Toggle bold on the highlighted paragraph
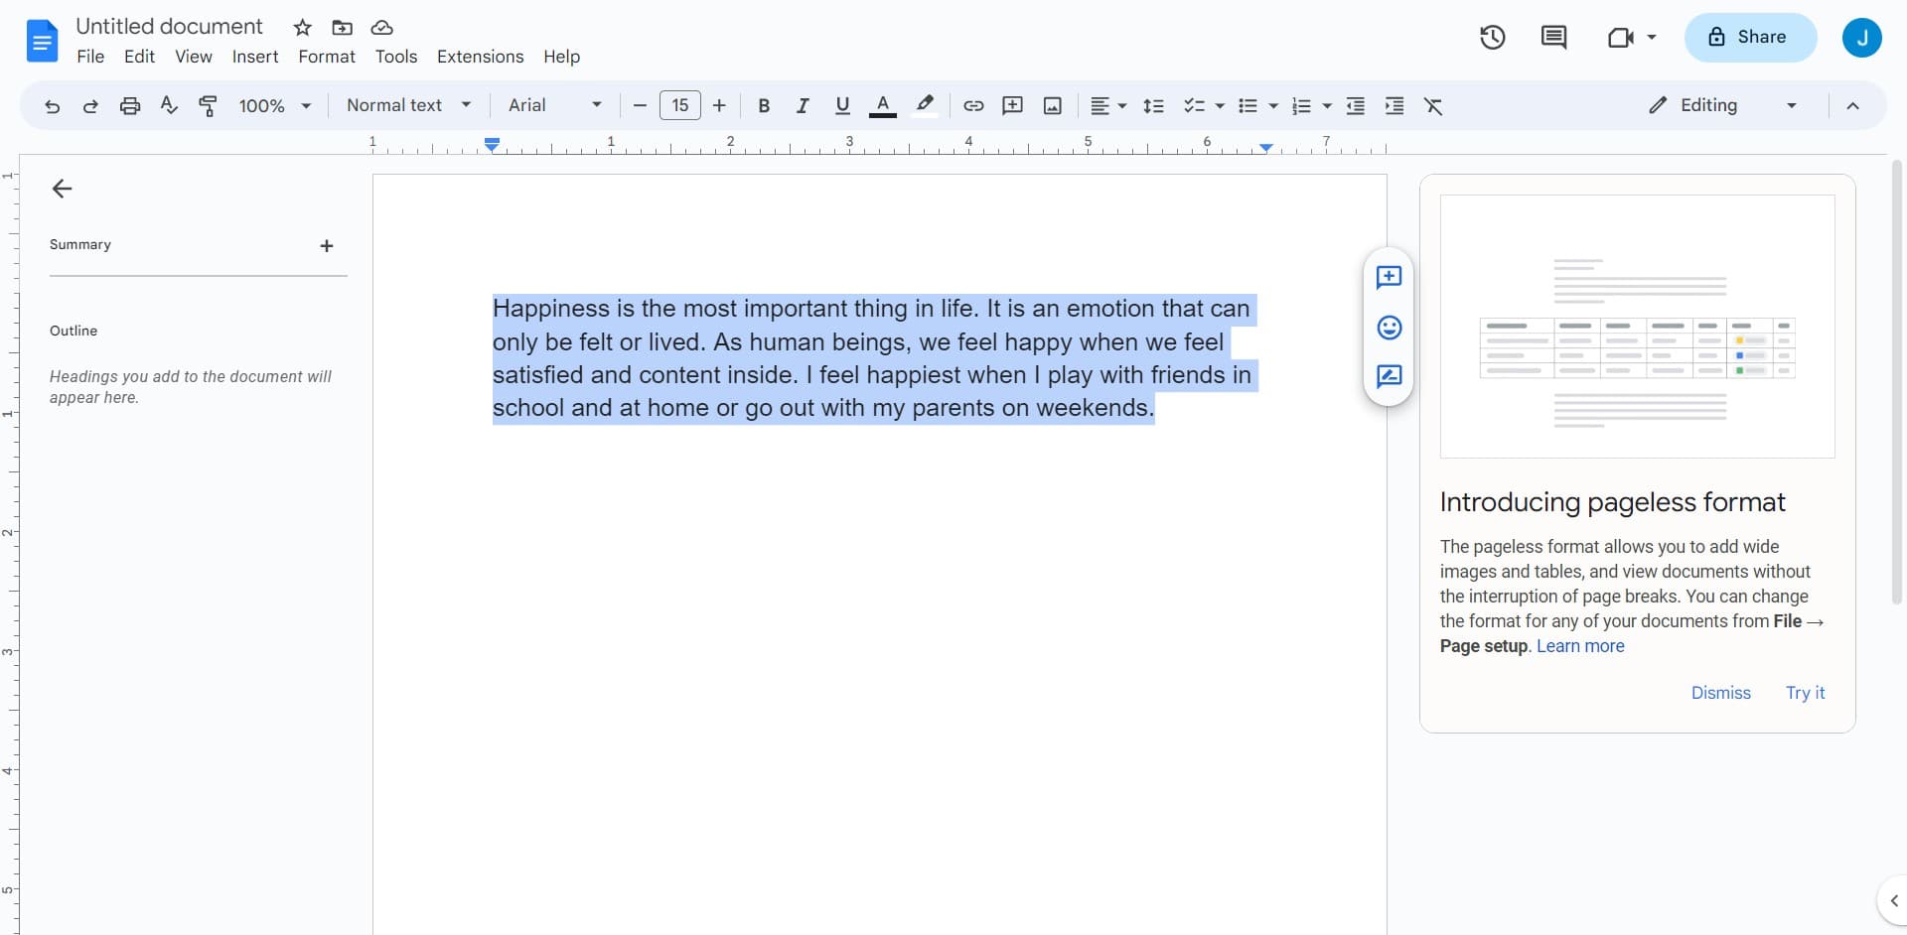 point(763,105)
